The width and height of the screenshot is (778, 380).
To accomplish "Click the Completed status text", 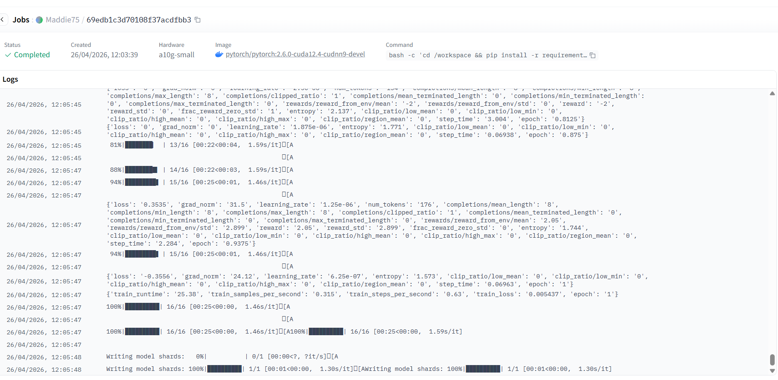I will 32,55.
